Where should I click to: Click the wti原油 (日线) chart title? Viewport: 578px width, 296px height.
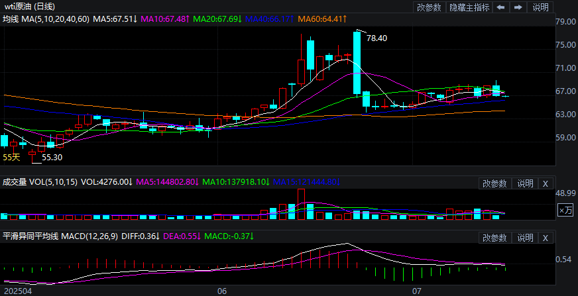click(30, 6)
